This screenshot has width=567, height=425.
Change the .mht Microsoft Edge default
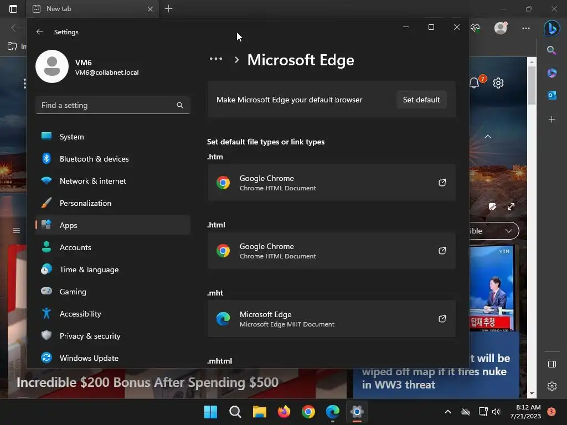tap(331, 319)
